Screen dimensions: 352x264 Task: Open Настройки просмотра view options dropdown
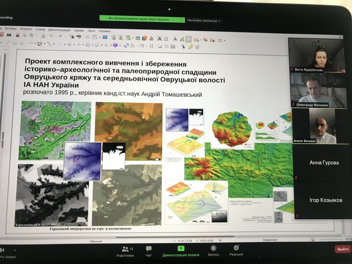204,21
